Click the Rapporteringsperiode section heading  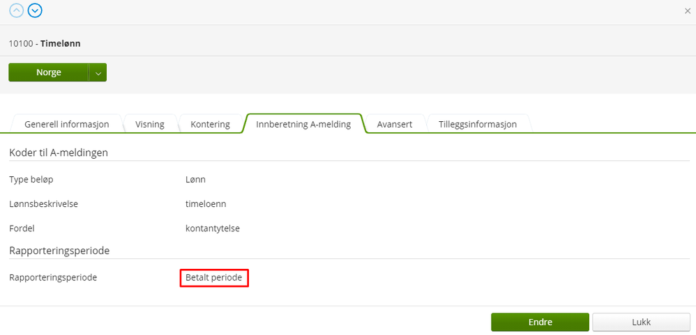(59, 251)
